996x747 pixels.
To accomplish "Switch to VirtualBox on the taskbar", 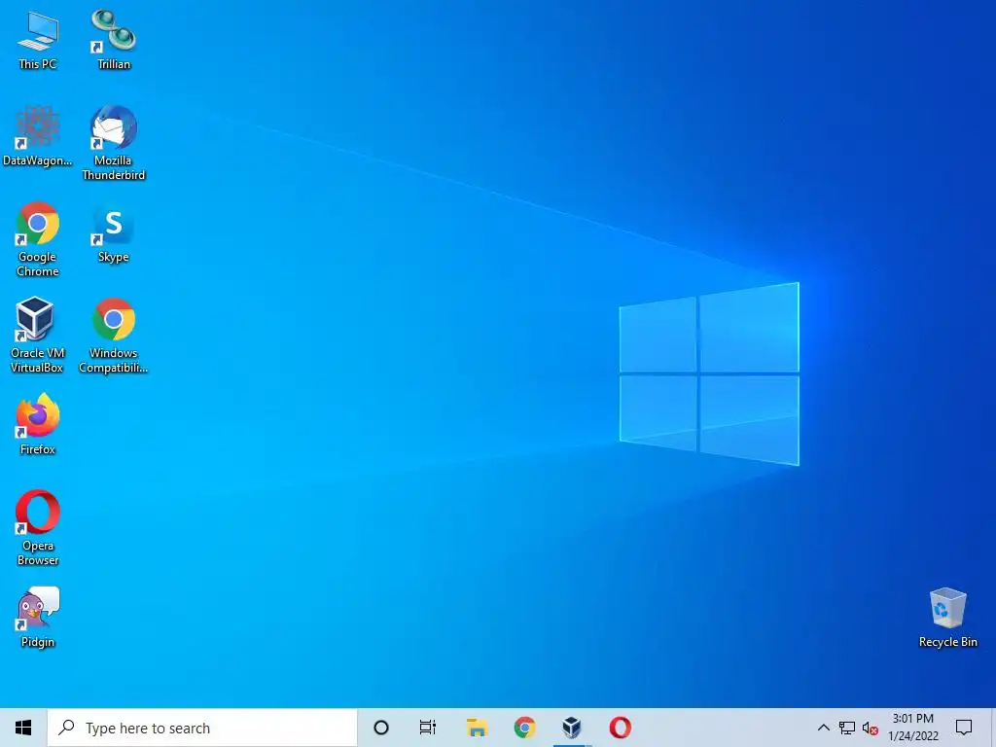I will [x=572, y=728].
